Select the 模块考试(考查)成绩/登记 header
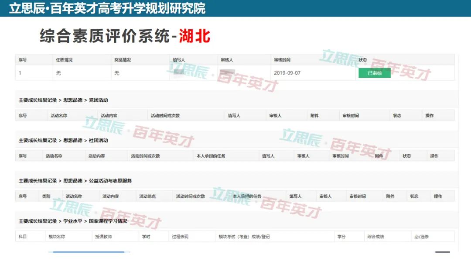 pos(244,236)
